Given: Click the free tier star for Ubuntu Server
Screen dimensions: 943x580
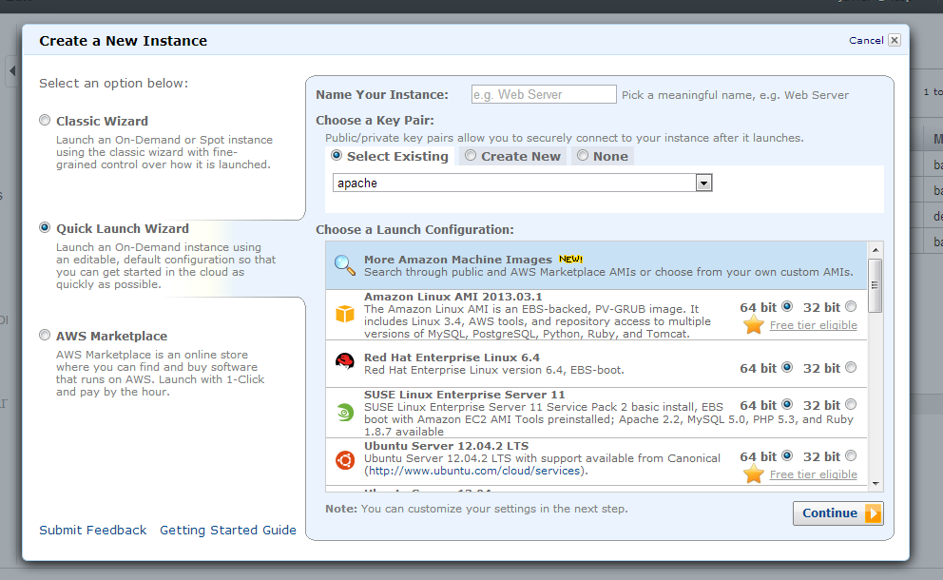Looking at the screenshot, I should click(x=754, y=474).
